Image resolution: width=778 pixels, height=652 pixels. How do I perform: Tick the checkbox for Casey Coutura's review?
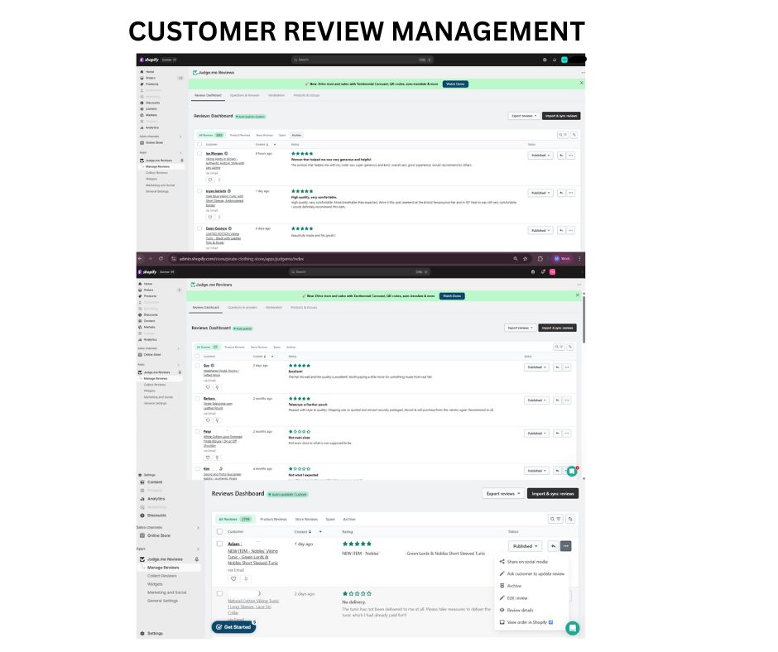[x=199, y=228]
